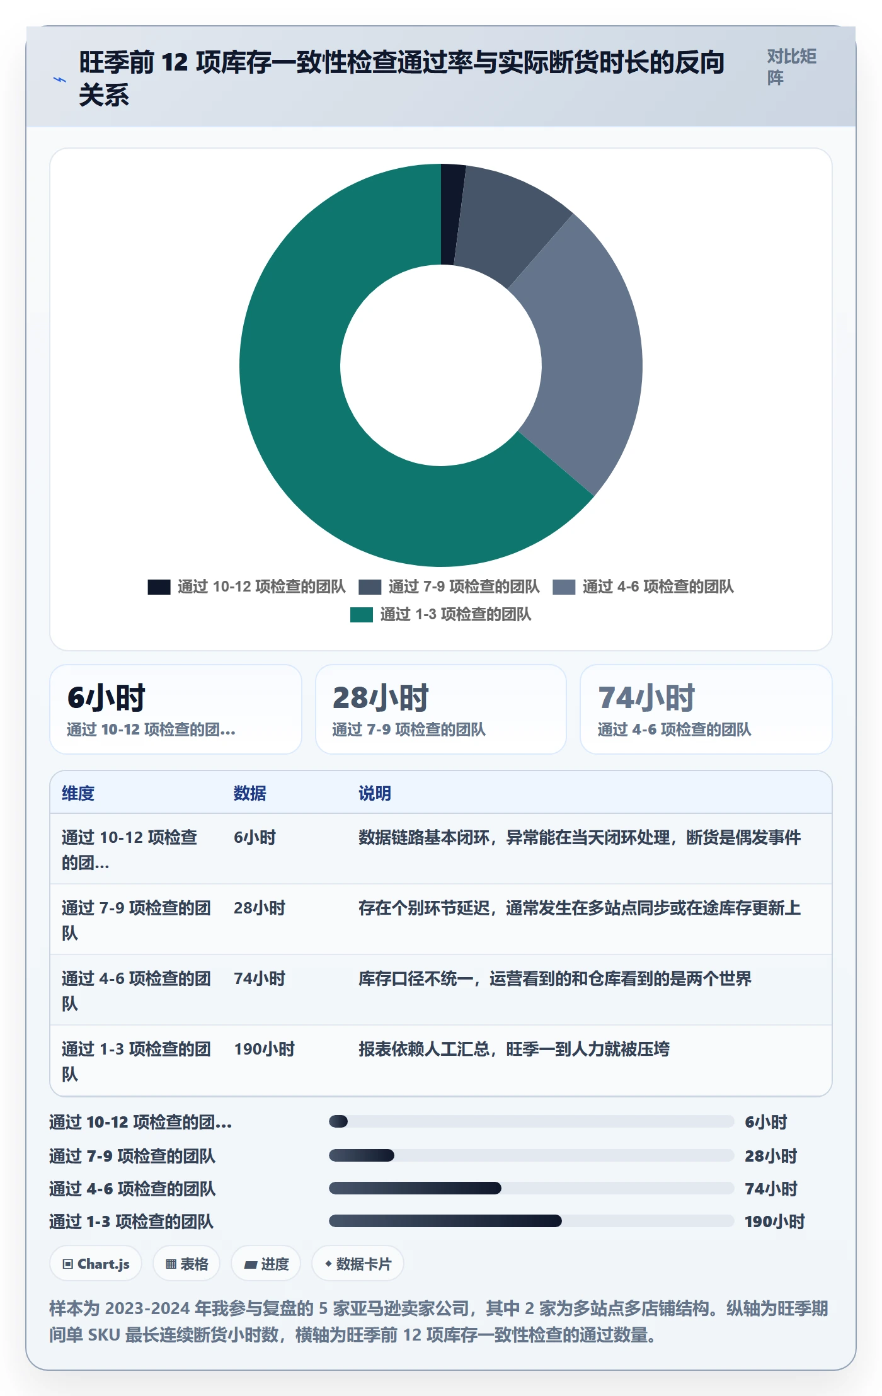This screenshot has width=882, height=1396.
Task: Select the description starting with 存在个别环节延迟
Action: tap(580, 908)
